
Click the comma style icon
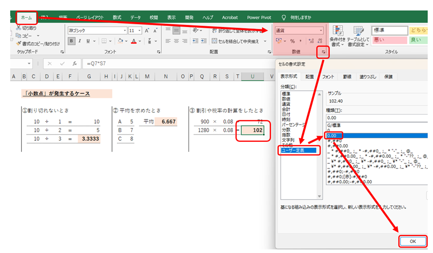click(x=300, y=41)
